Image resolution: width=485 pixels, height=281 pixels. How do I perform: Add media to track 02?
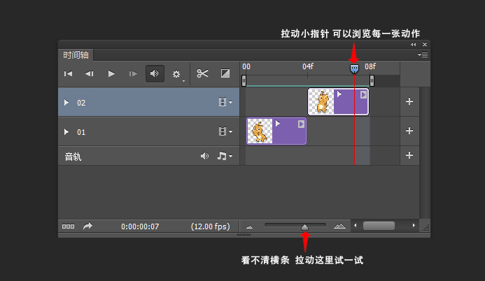tap(409, 101)
